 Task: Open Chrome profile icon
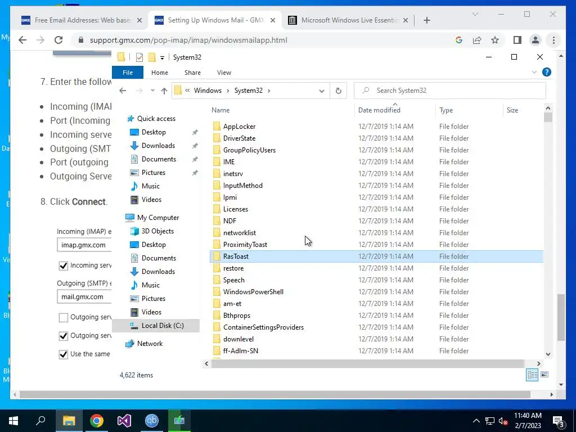535,40
